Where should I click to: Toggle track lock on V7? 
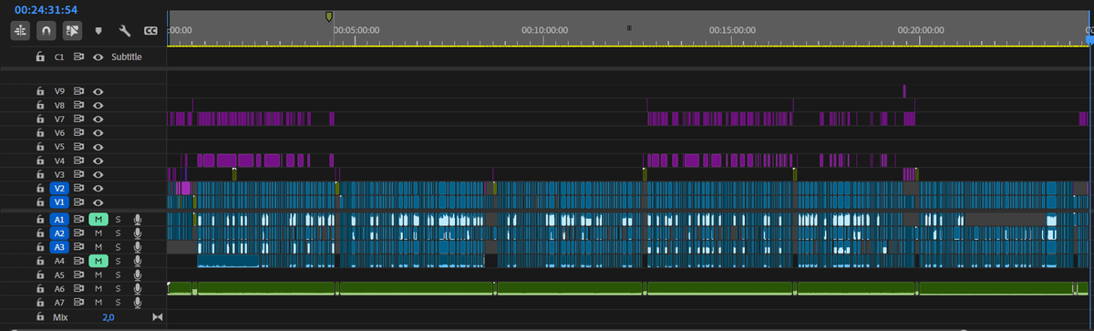point(39,119)
